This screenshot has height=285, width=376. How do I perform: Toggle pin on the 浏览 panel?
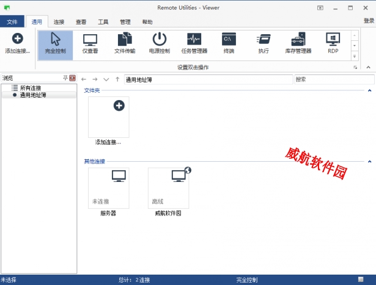pyautogui.click(x=65, y=79)
